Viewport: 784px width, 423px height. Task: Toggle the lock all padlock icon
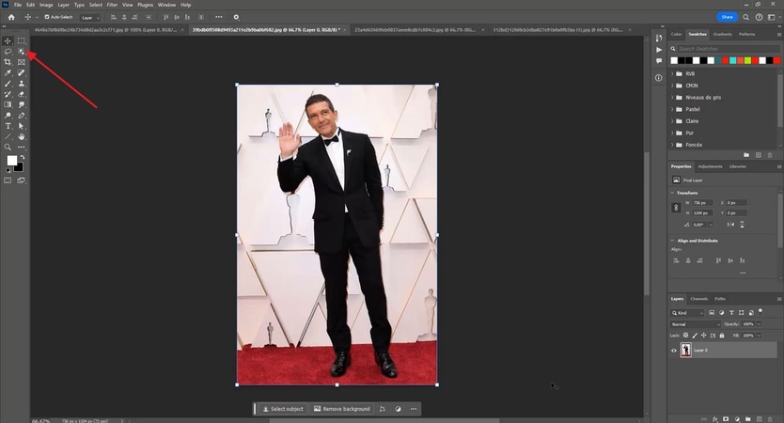(722, 336)
